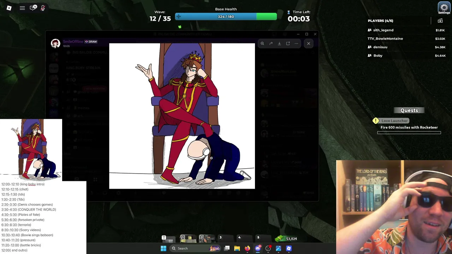
Task: Select player denisuu in player list
Action: pos(380,47)
